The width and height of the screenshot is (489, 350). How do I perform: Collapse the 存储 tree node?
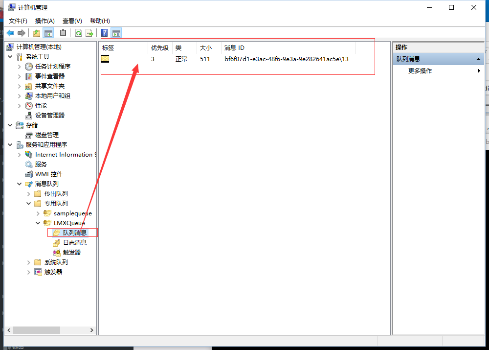[10, 125]
